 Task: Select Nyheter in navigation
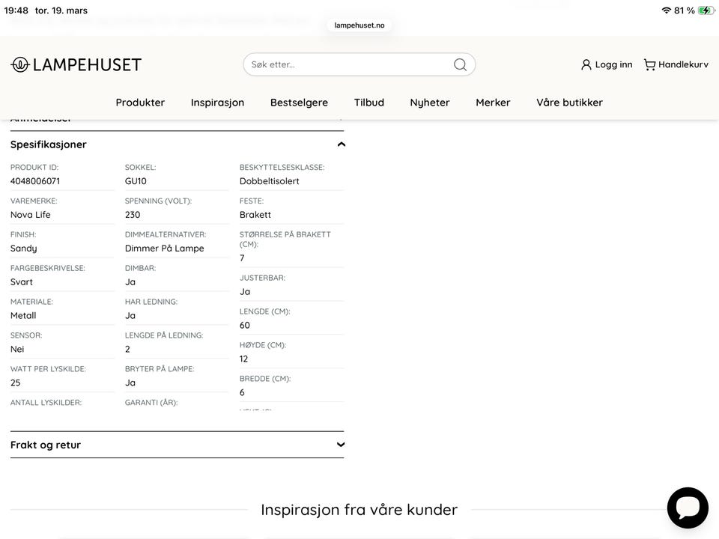pyautogui.click(x=430, y=103)
